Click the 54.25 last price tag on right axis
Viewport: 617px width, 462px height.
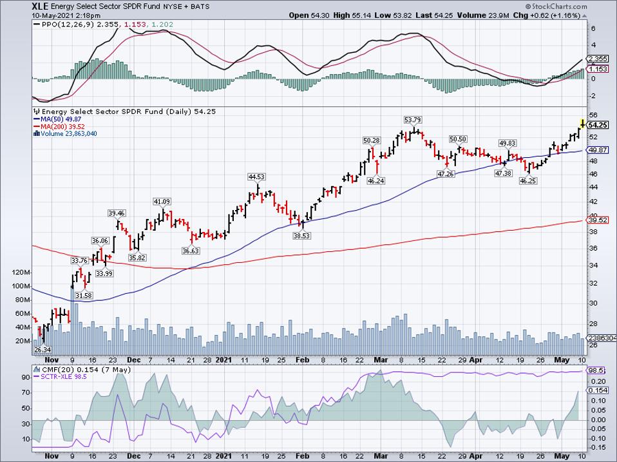(598, 125)
